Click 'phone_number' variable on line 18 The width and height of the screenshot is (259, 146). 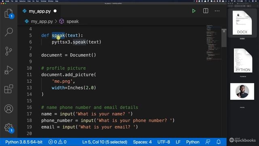(x=57, y=120)
